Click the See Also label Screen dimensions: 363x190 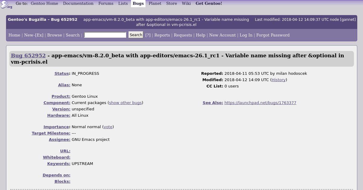(x=213, y=103)
